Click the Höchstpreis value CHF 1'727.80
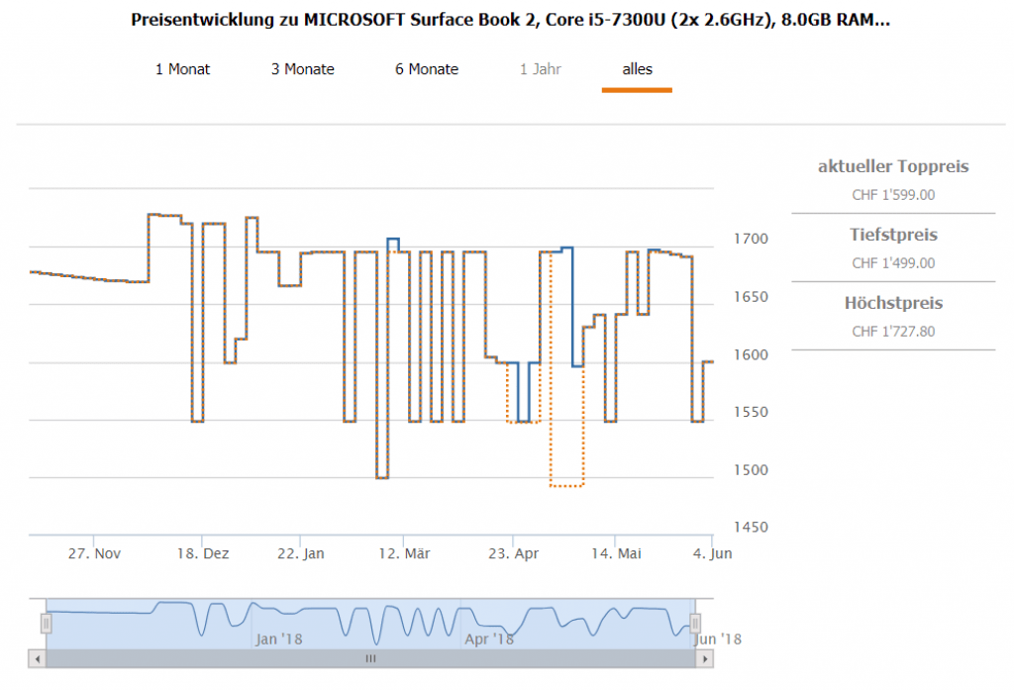Screen dimensions: 1014x690 893,332
